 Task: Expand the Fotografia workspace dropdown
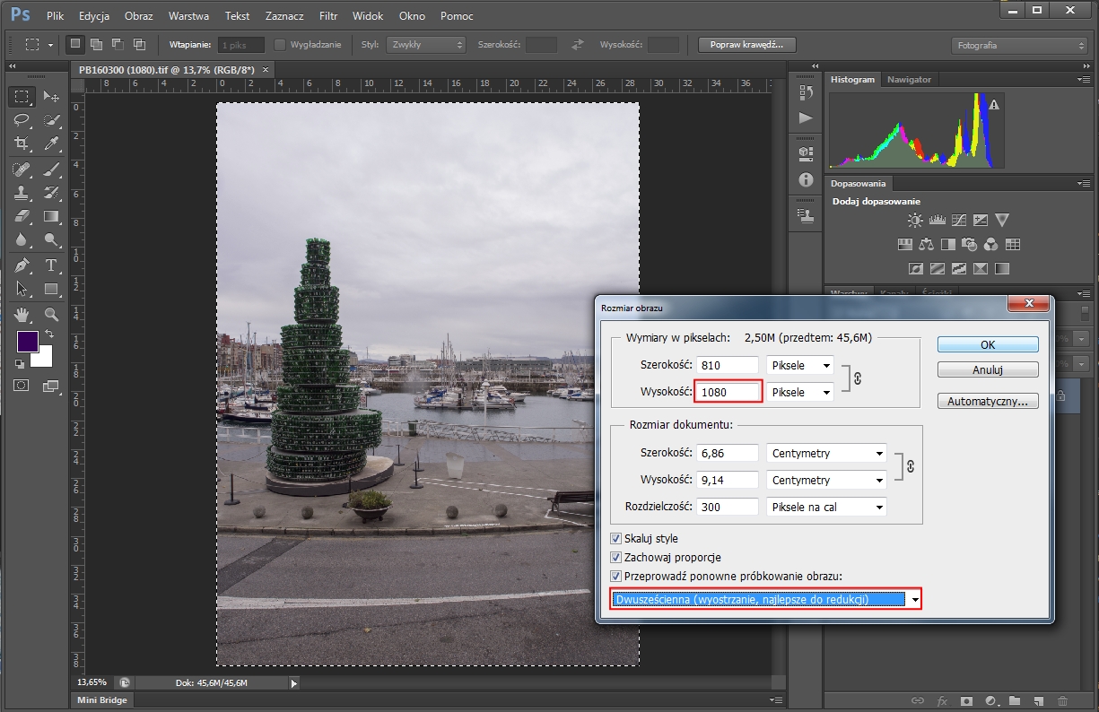(1018, 45)
